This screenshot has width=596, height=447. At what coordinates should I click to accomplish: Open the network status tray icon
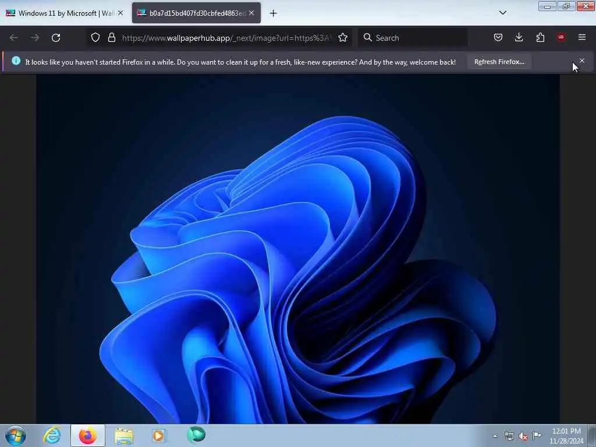(509, 436)
